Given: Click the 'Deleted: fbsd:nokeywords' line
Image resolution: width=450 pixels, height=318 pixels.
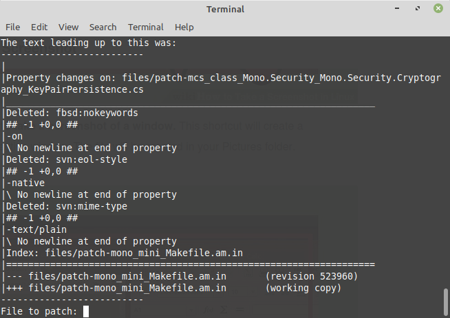Looking at the screenshot, I should pyautogui.click(x=72, y=113).
